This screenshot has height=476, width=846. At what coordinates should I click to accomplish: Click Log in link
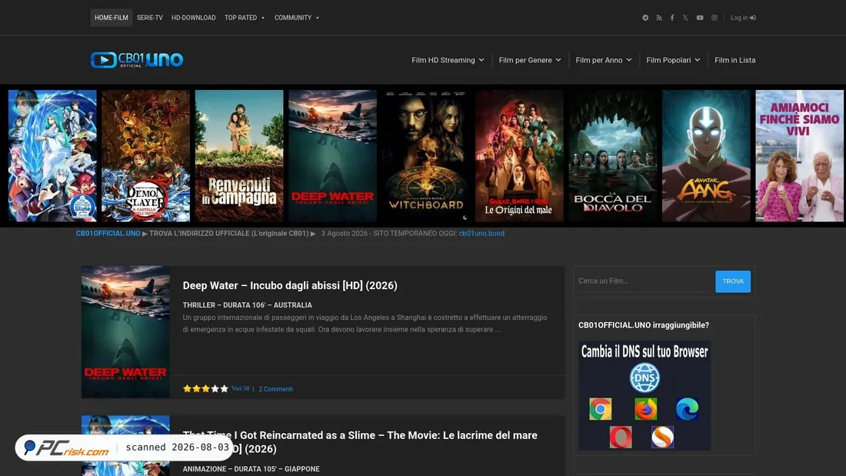click(743, 18)
